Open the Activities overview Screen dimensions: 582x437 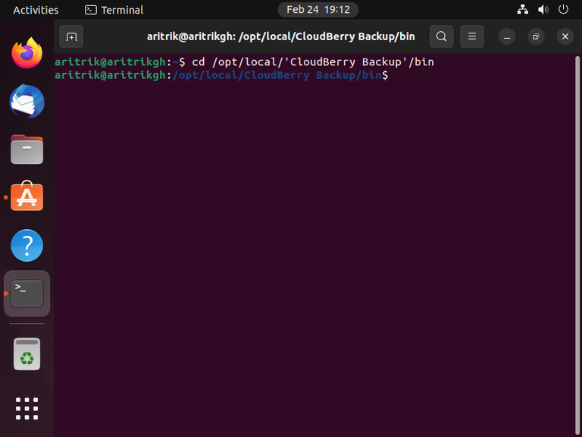click(36, 10)
